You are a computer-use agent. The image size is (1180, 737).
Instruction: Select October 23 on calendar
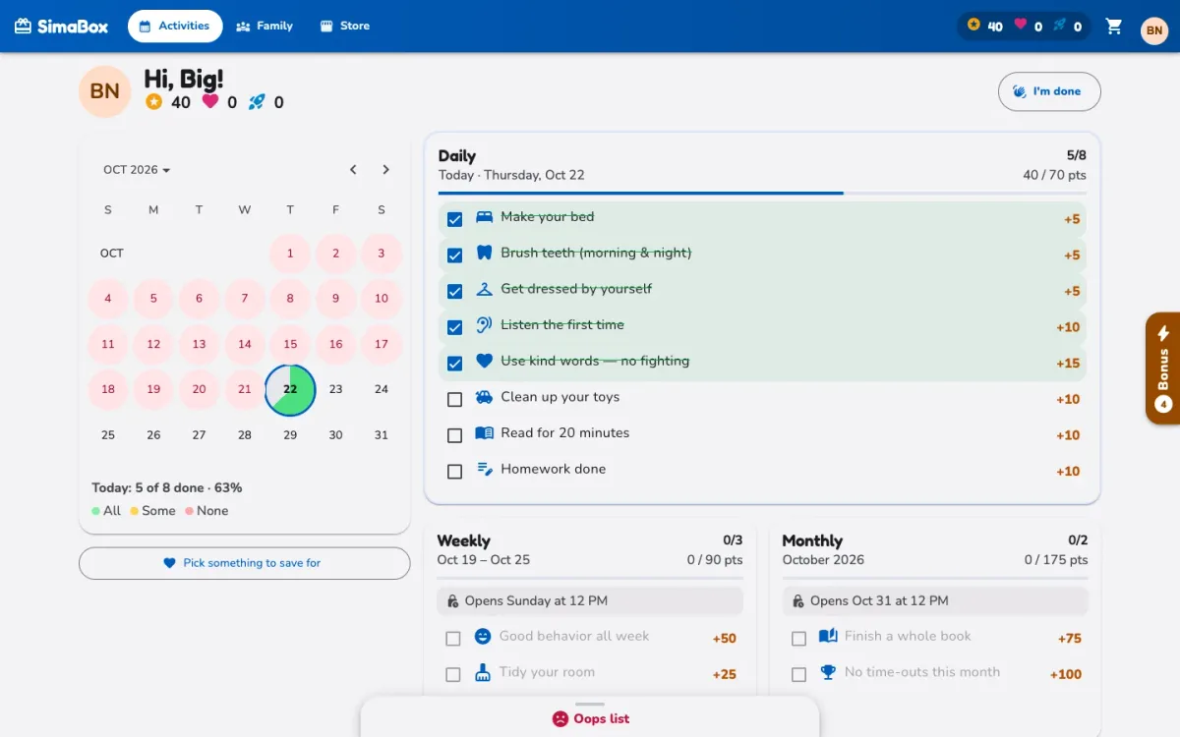coord(335,390)
